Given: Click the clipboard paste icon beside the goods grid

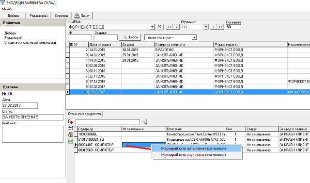Looking at the screenshot, I should click(x=71, y=134).
